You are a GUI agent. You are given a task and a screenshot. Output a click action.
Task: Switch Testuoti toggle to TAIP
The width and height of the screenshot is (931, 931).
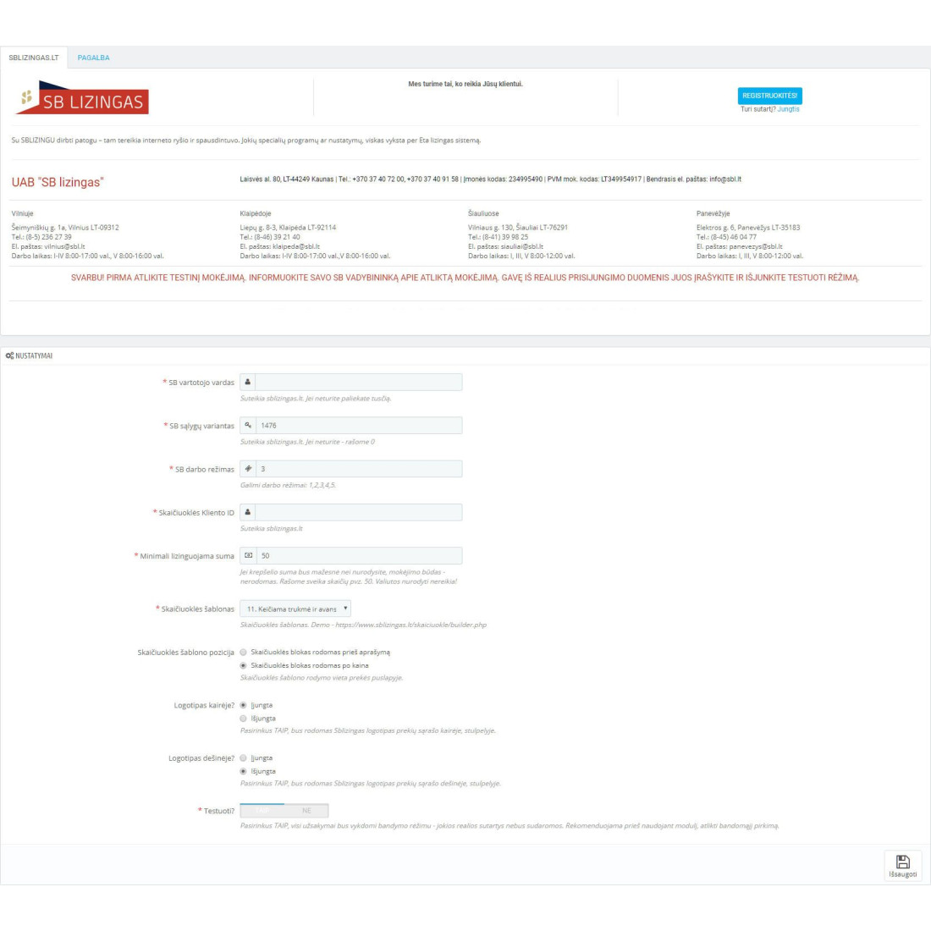click(x=262, y=811)
